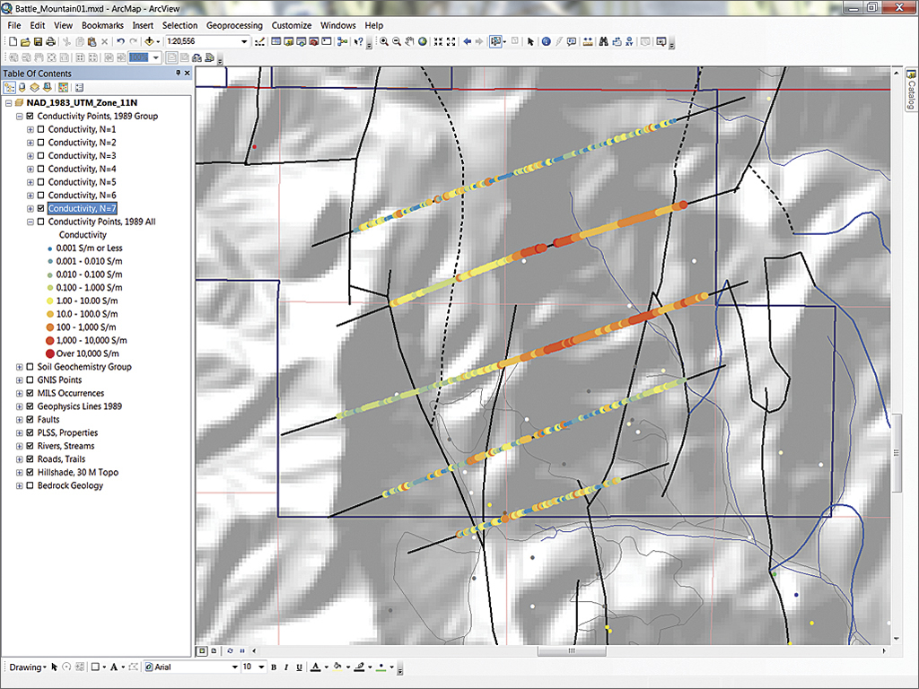
Task: Select the Zoom In tool
Action: [384, 41]
